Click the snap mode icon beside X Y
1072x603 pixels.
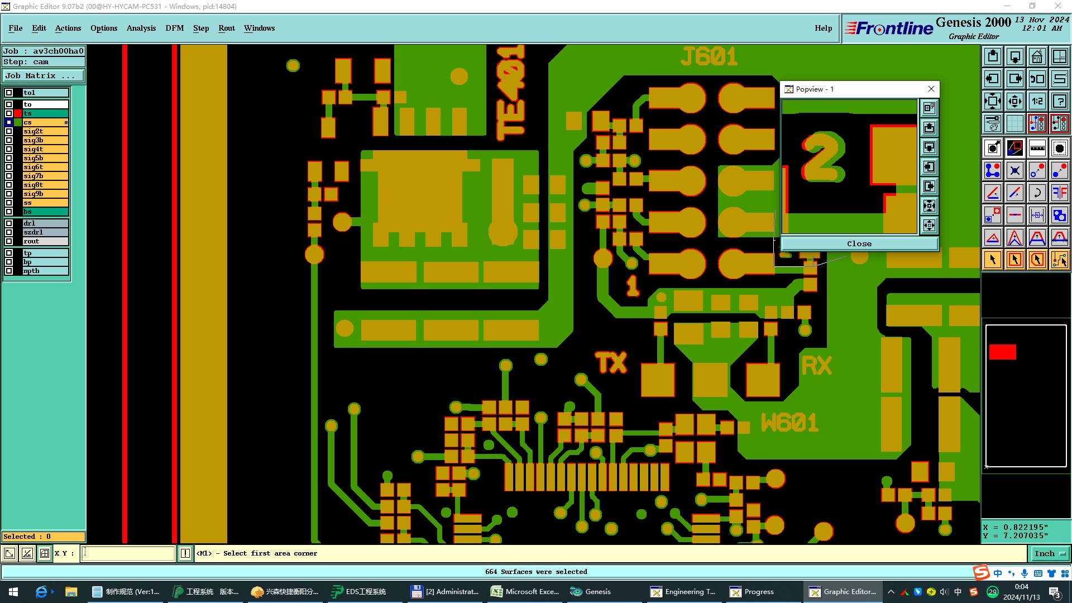pyautogui.click(x=45, y=553)
